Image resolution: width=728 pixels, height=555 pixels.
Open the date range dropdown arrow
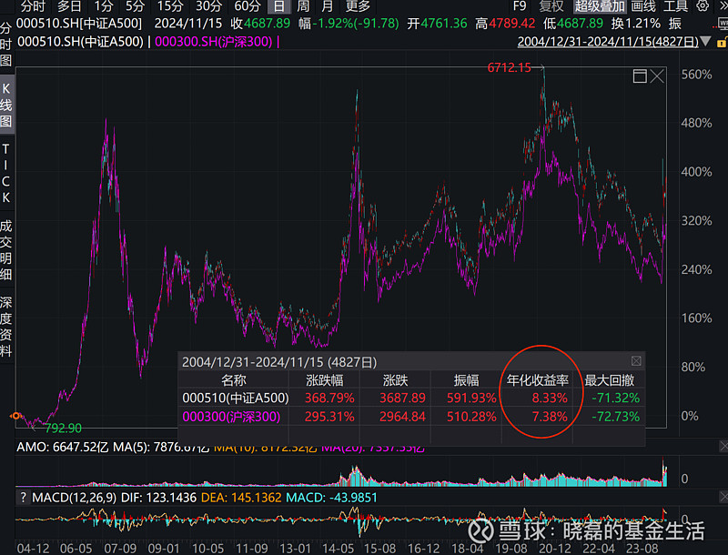(706, 42)
